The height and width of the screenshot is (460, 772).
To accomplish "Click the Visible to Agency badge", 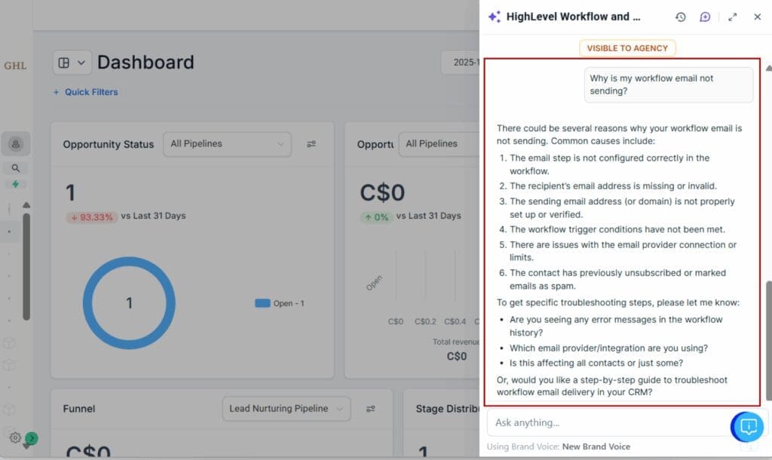I will click(627, 48).
